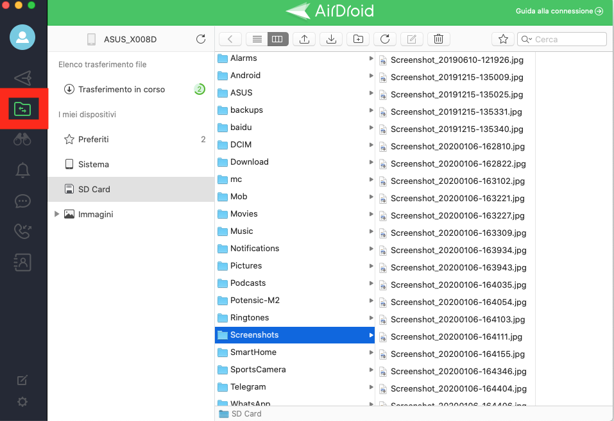Viewport: 614px width, 421px height.
Task: Open the contacts section
Action: pyautogui.click(x=22, y=263)
